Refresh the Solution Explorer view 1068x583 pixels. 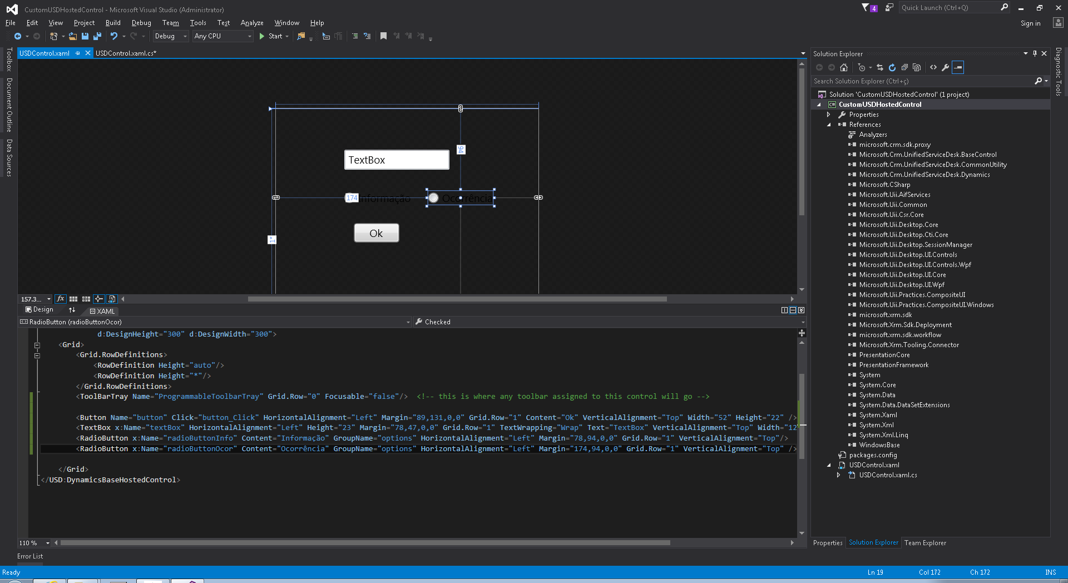pyautogui.click(x=892, y=67)
